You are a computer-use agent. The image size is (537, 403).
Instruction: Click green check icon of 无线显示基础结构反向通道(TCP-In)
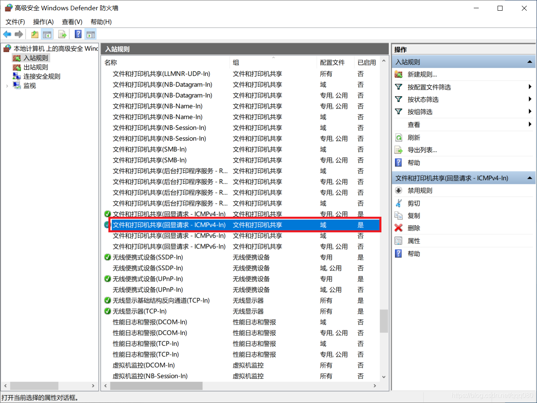click(x=108, y=300)
